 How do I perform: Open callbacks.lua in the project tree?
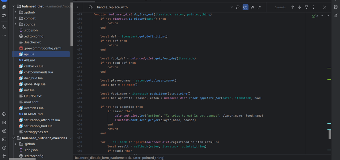pos(33,66)
